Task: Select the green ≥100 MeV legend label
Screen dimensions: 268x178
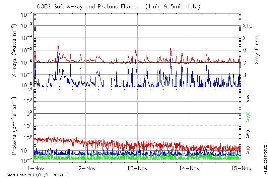Action: [x=248, y=116]
